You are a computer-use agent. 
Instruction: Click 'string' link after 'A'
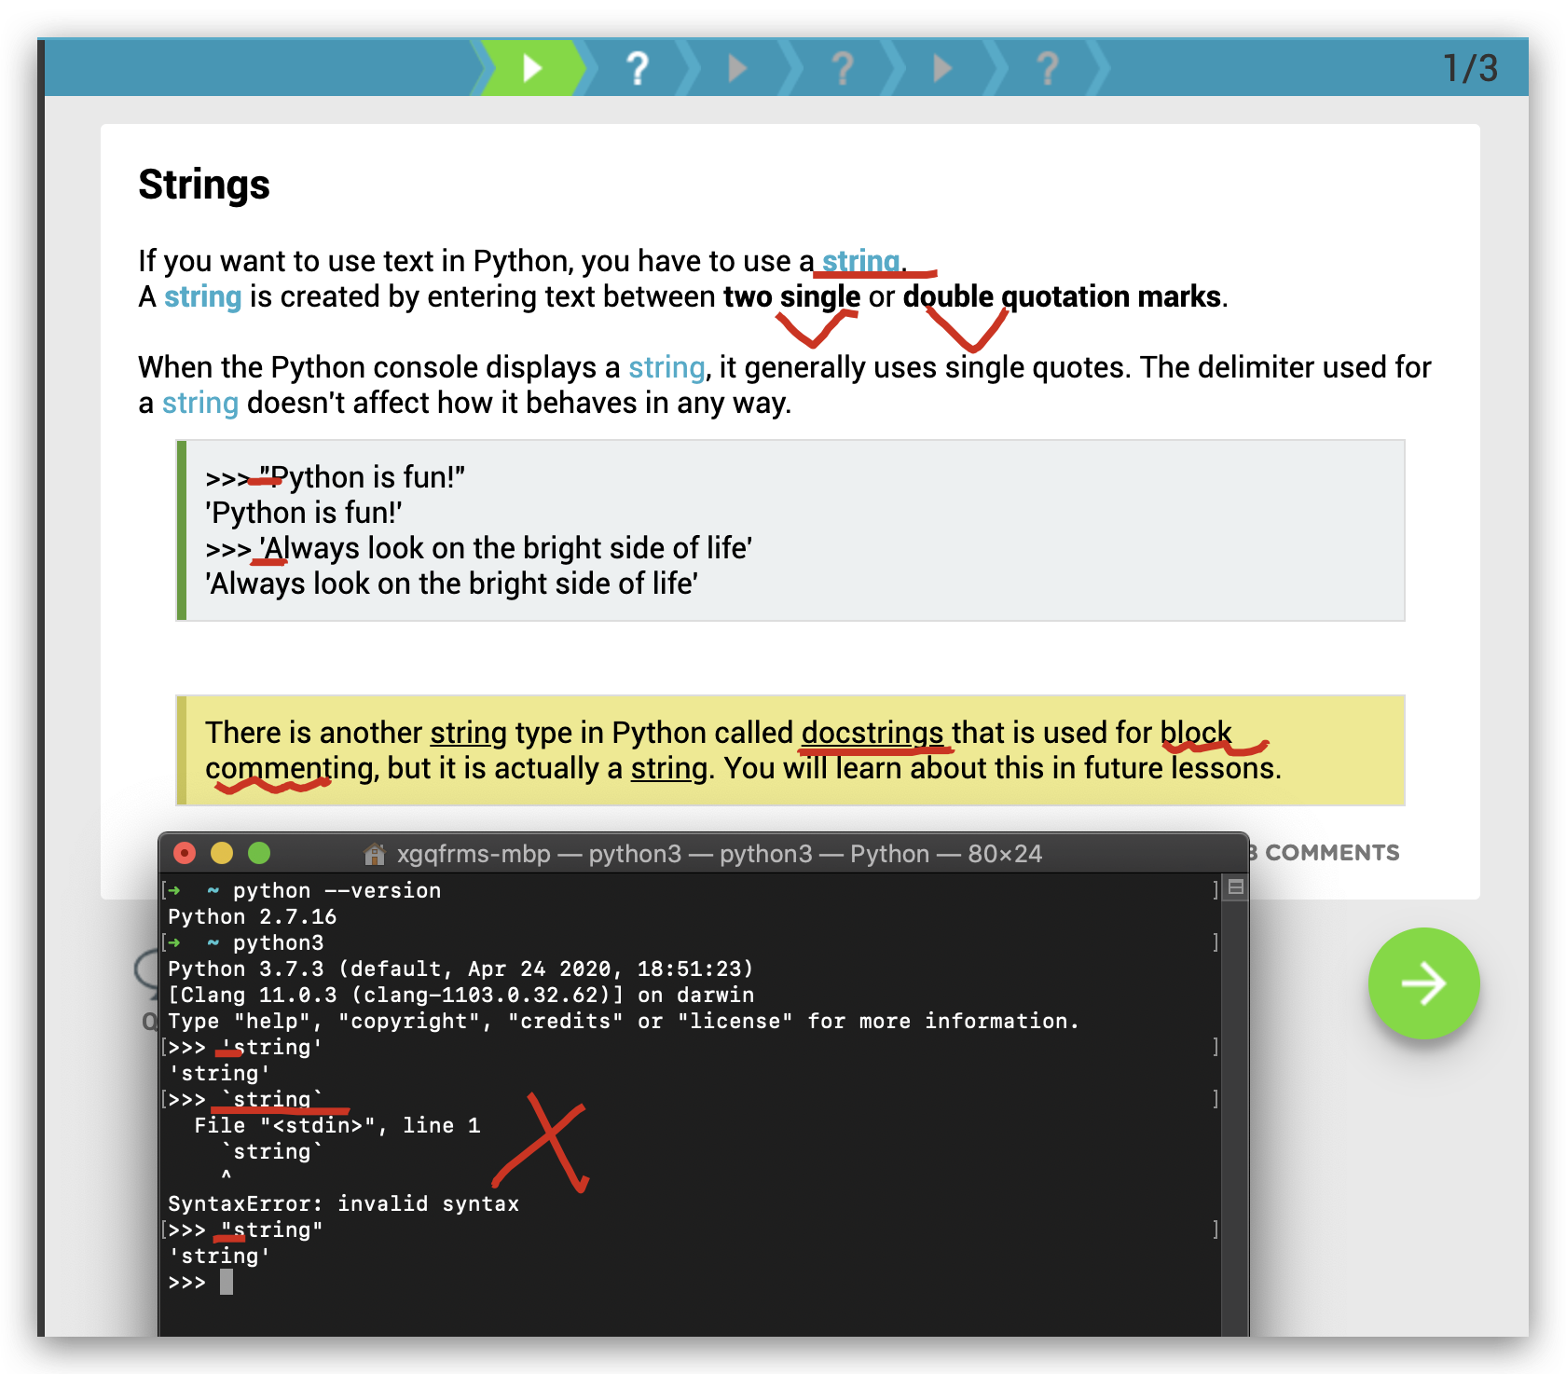click(203, 296)
